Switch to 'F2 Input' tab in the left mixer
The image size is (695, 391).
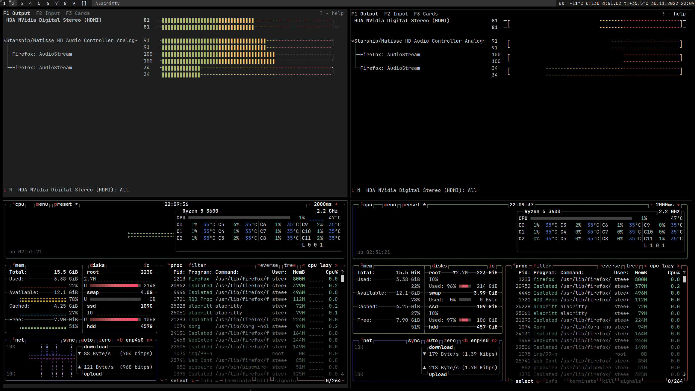(48, 13)
